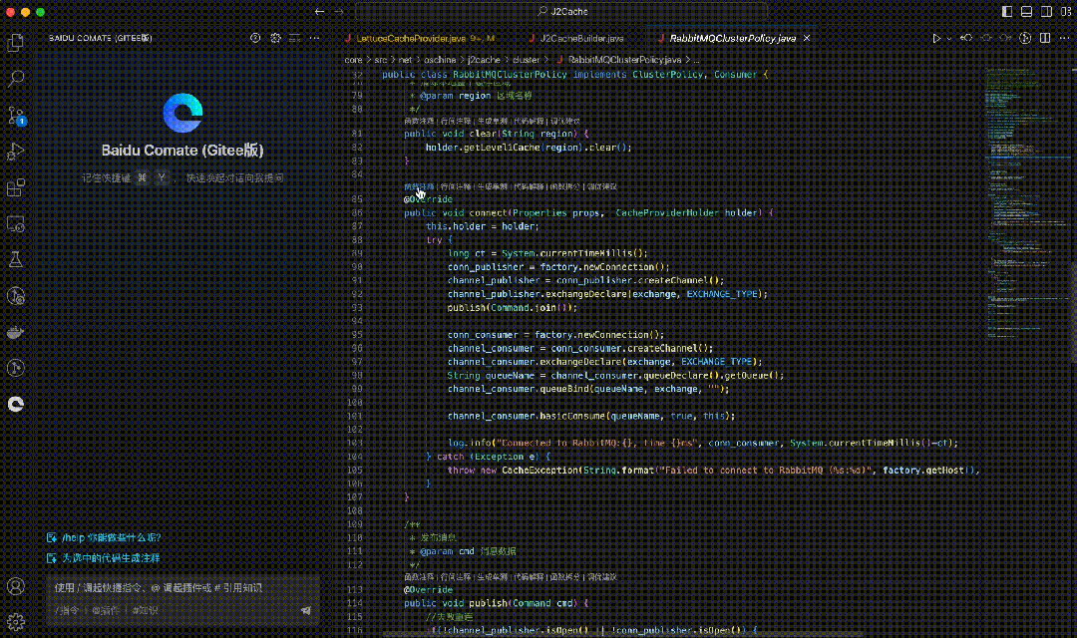Click first CodeLens action above connect method
Viewport: 1077px width, 638px height.
click(419, 186)
